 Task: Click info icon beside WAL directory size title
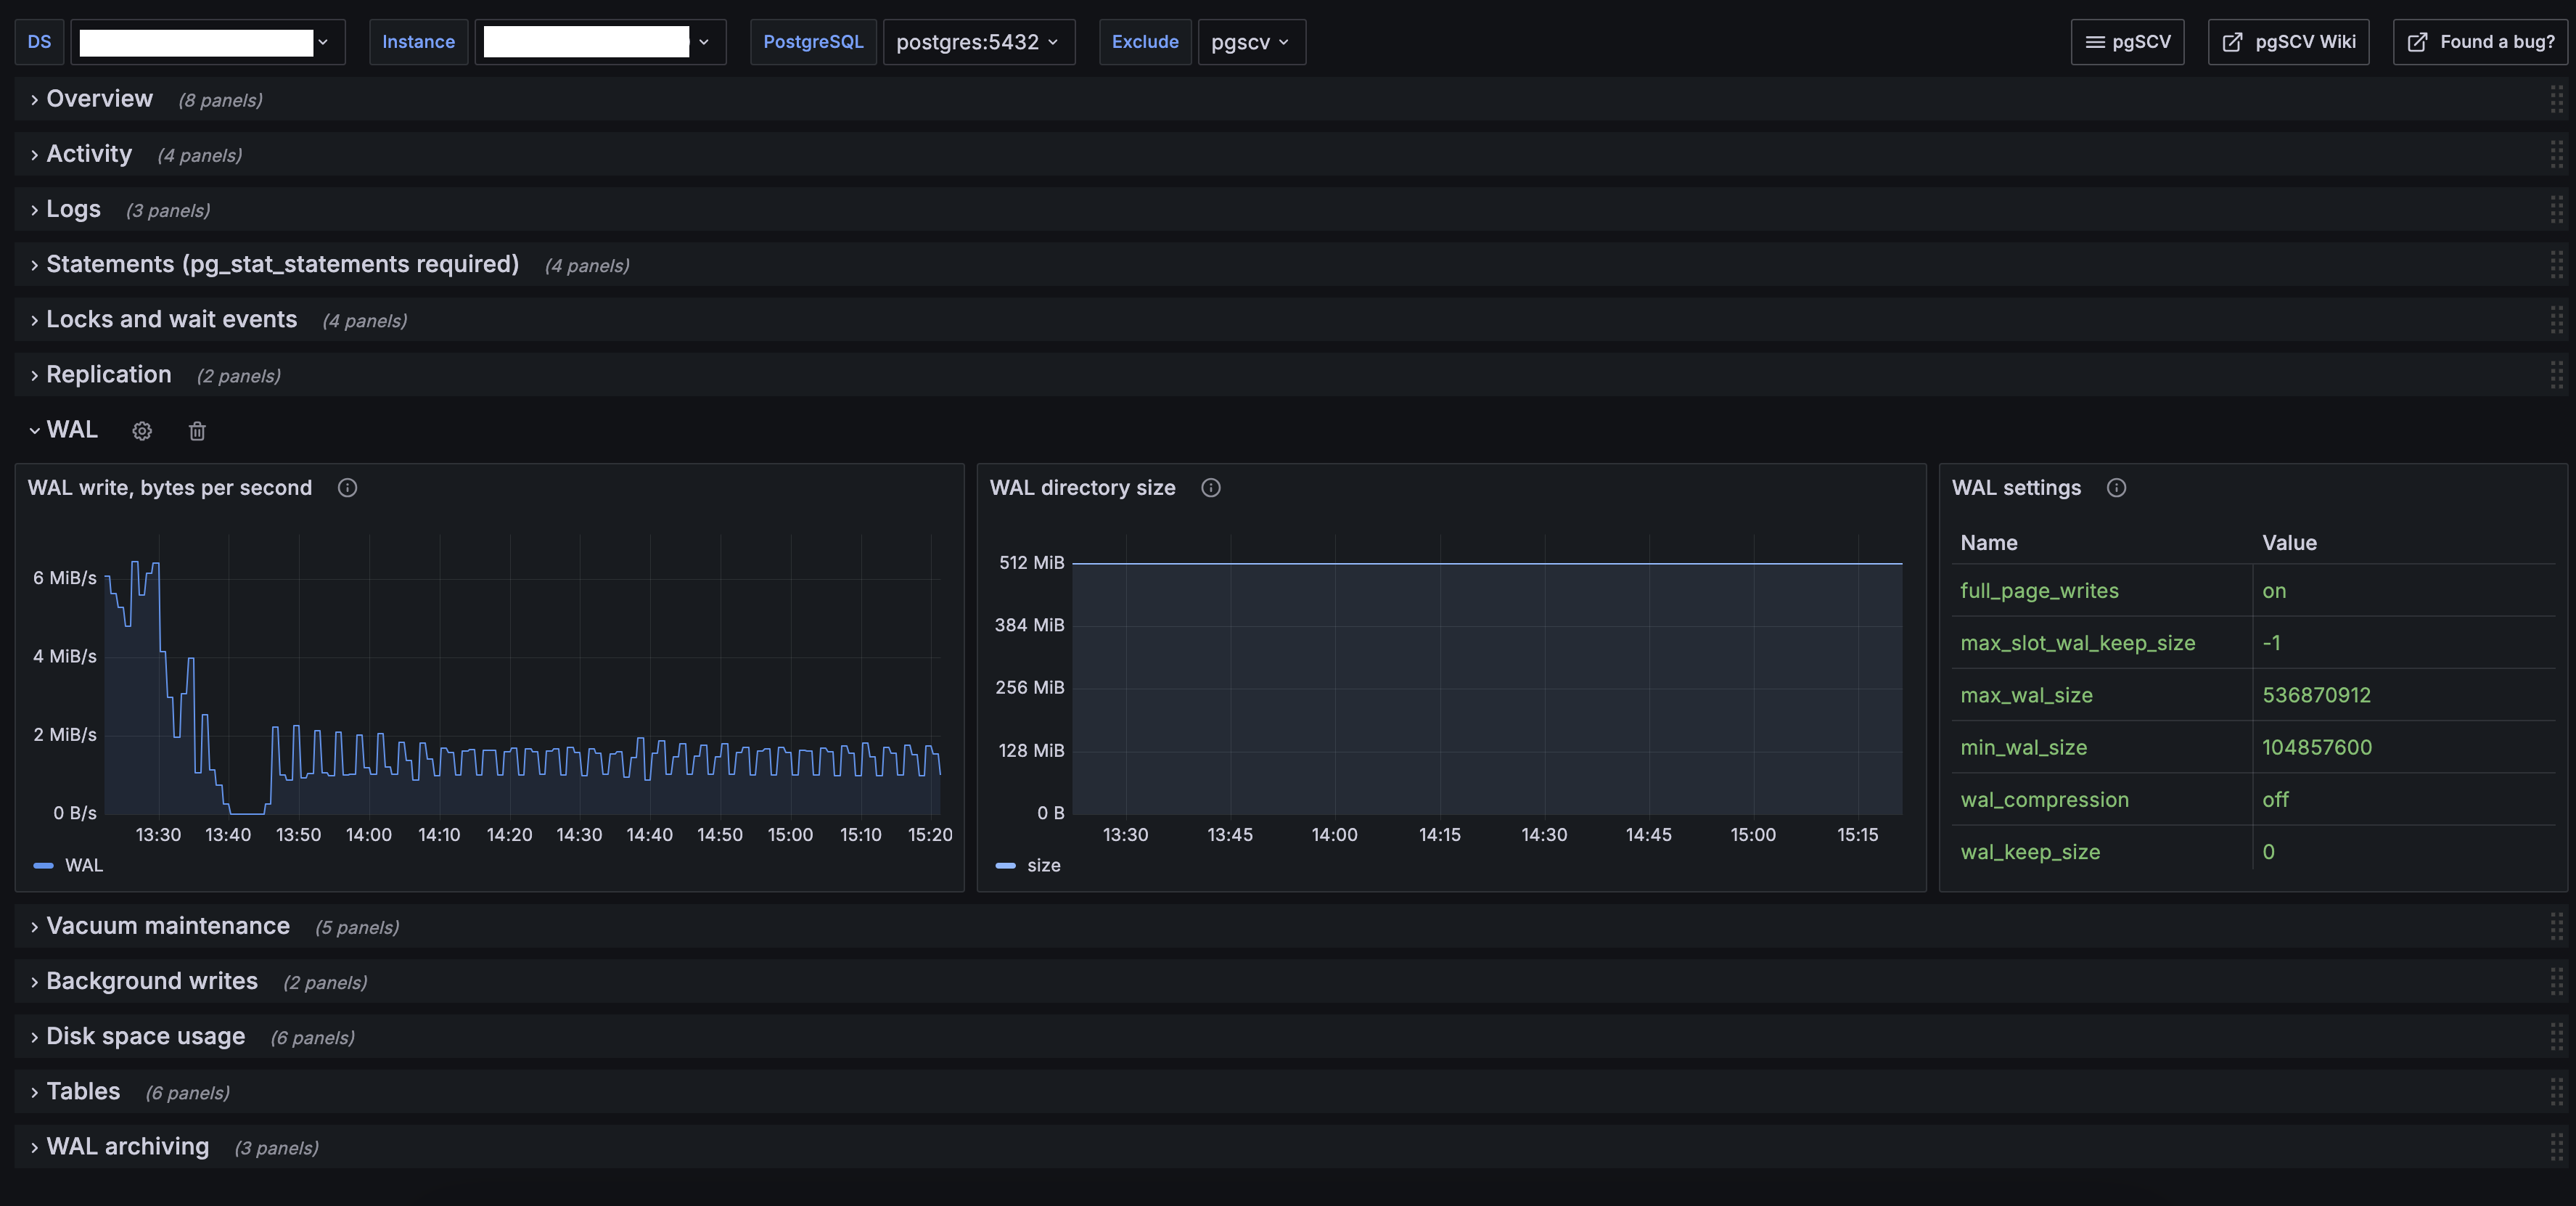[x=1210, y=488]
